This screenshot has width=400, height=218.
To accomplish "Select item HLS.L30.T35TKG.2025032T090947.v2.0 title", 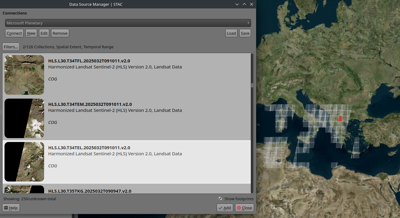I will click(90, 191).
